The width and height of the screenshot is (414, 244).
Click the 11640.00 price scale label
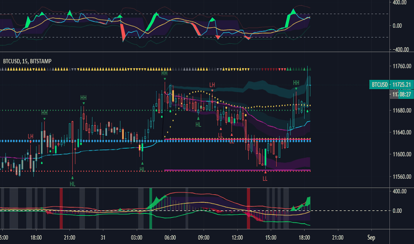click(x=402, y=132)
